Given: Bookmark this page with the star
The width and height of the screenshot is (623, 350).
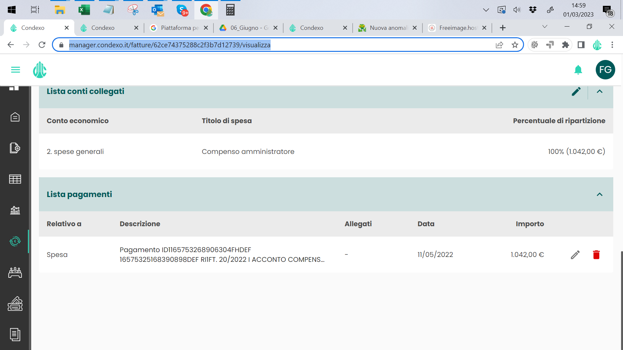Looking at the screenshot, I should coord(515,45).
